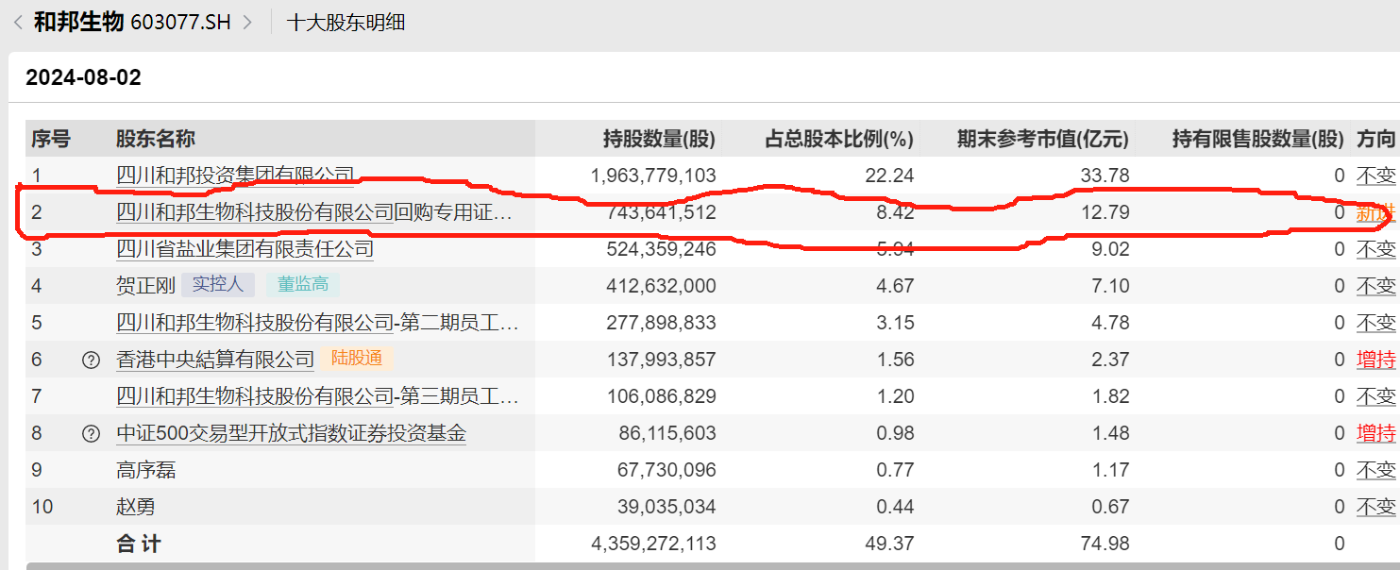The image size is (1400, 570).
Task: Select shareholder name 高序磊
Action: [x=145, y=470]
